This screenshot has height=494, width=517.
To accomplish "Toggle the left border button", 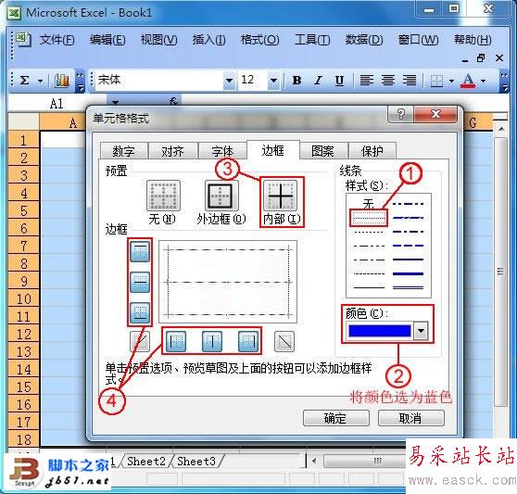I will coord(176,341).
